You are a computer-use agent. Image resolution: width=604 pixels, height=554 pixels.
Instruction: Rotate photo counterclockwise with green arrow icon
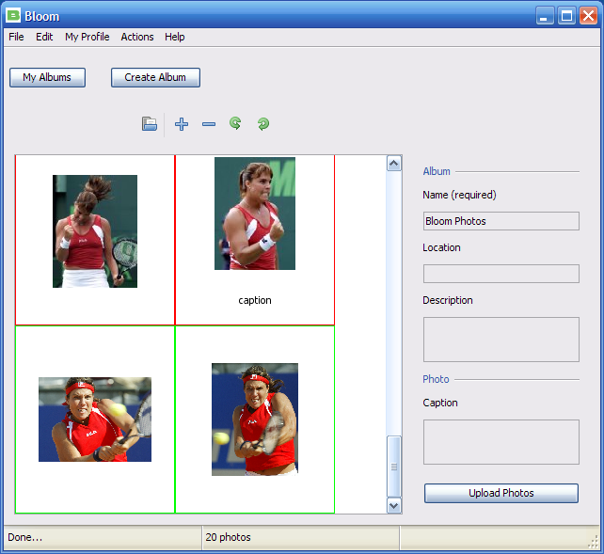click(x=235, y=123)
